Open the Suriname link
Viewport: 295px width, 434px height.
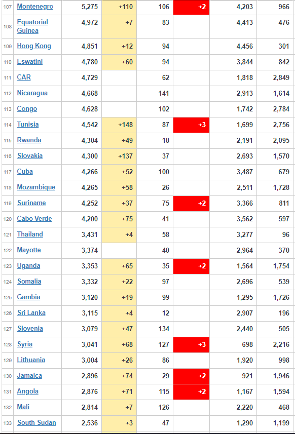(31, 203)
